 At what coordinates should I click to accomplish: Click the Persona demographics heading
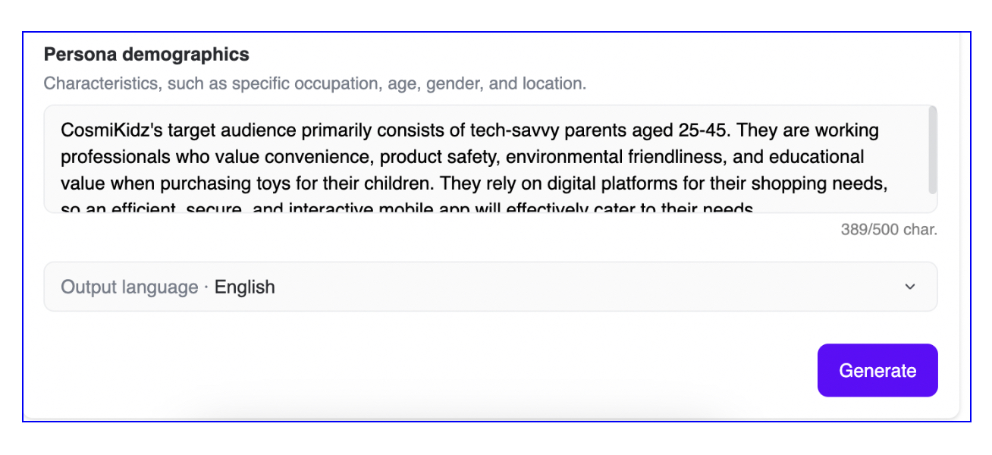[x=147, y=54]
